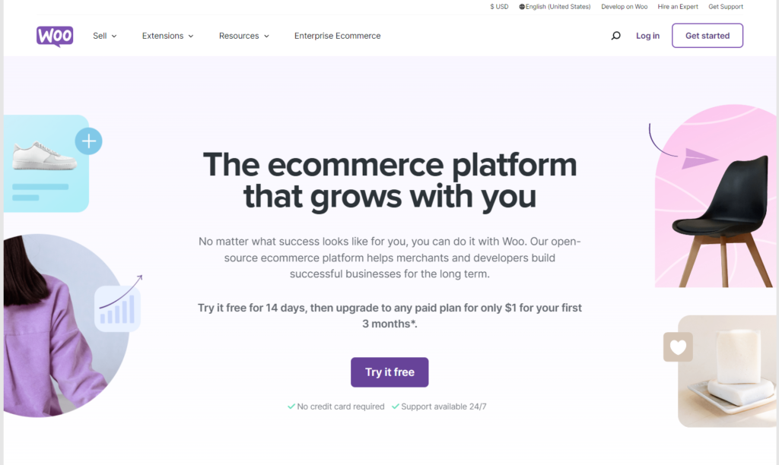Open the Hire an Expert link
This screenshot has height=465, width=779.
[x=678, y=7]
